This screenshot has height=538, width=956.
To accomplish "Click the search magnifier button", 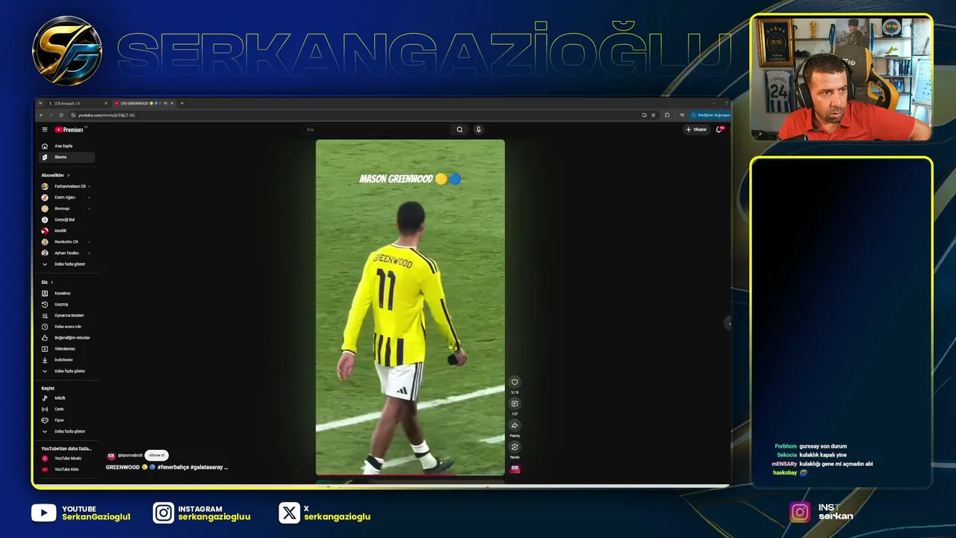I will [x=459, y=129].
